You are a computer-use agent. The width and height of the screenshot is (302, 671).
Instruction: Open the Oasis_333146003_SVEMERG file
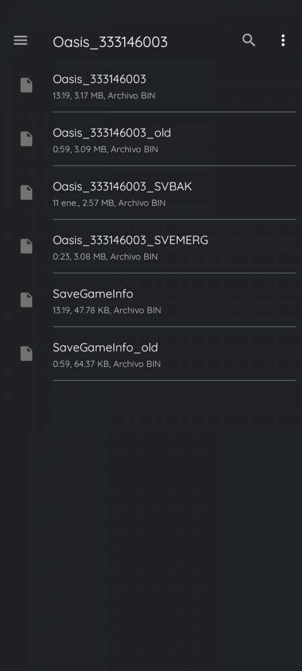click(151, 246)
